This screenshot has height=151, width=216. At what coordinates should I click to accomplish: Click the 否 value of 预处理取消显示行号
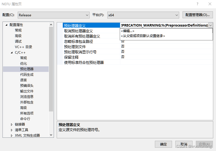click(x=123, y=51)
